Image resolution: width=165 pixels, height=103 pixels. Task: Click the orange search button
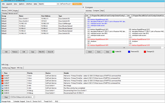[x=77, y=4]
